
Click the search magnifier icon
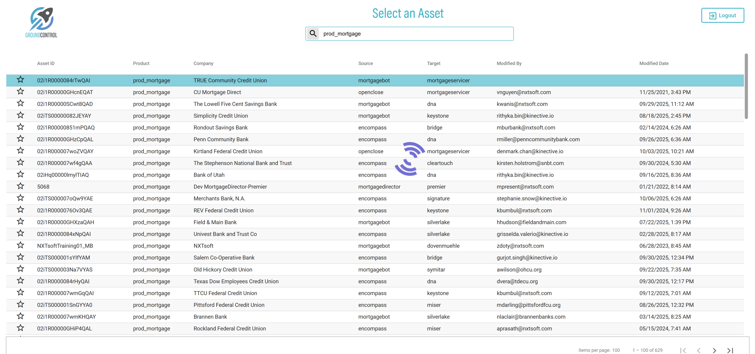tap(313, 34)
